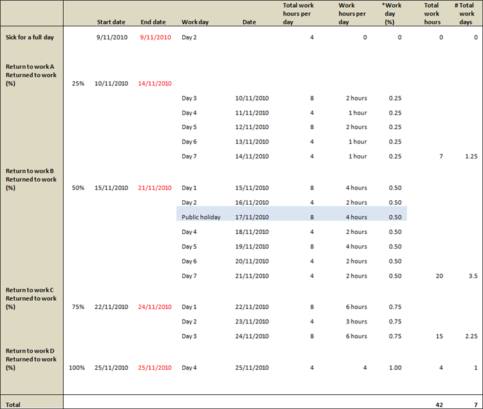Select the date cell 10/11/2010 for Day 3

[252, 99]
